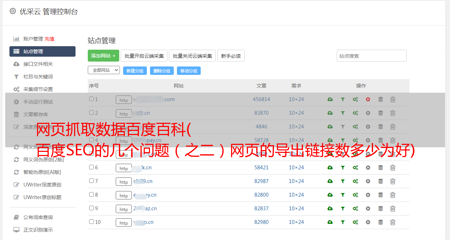Select the checkbox for site row 7
Image resolution: width=450 pixels, height=240 pixels.
[91, 181]
